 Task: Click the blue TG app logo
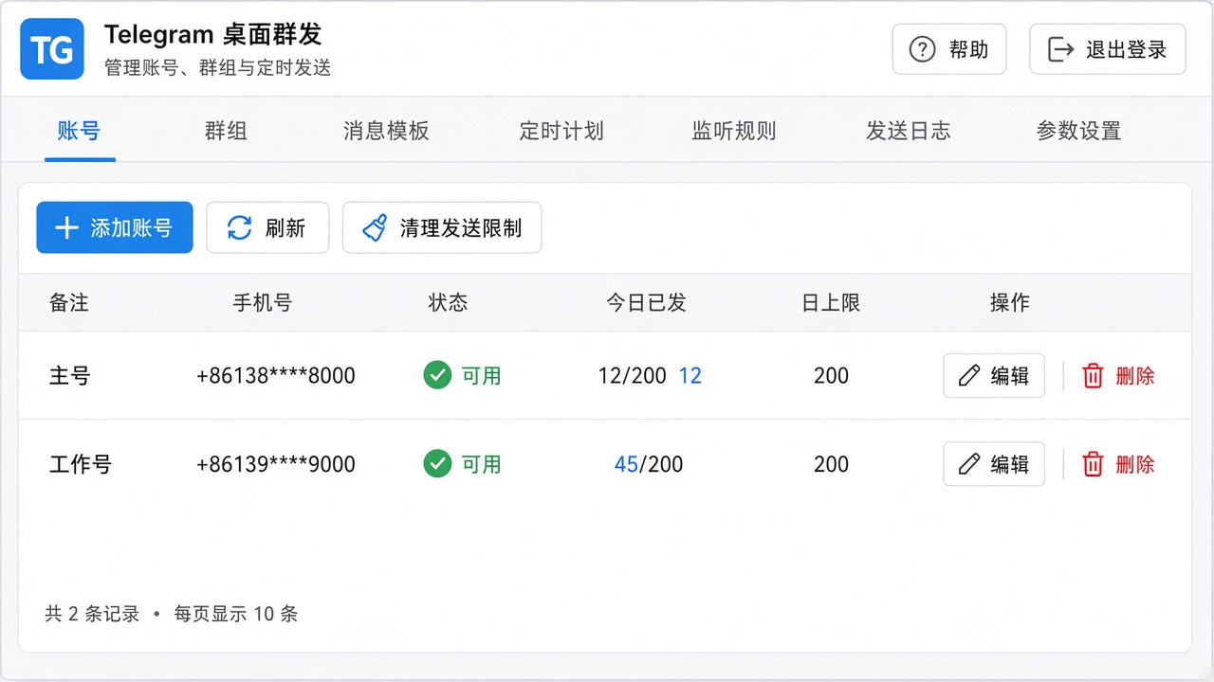52,49
